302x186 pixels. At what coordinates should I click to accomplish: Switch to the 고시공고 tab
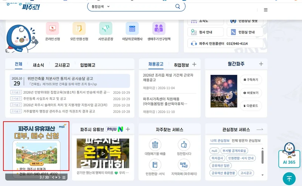[x=62, y=65]
